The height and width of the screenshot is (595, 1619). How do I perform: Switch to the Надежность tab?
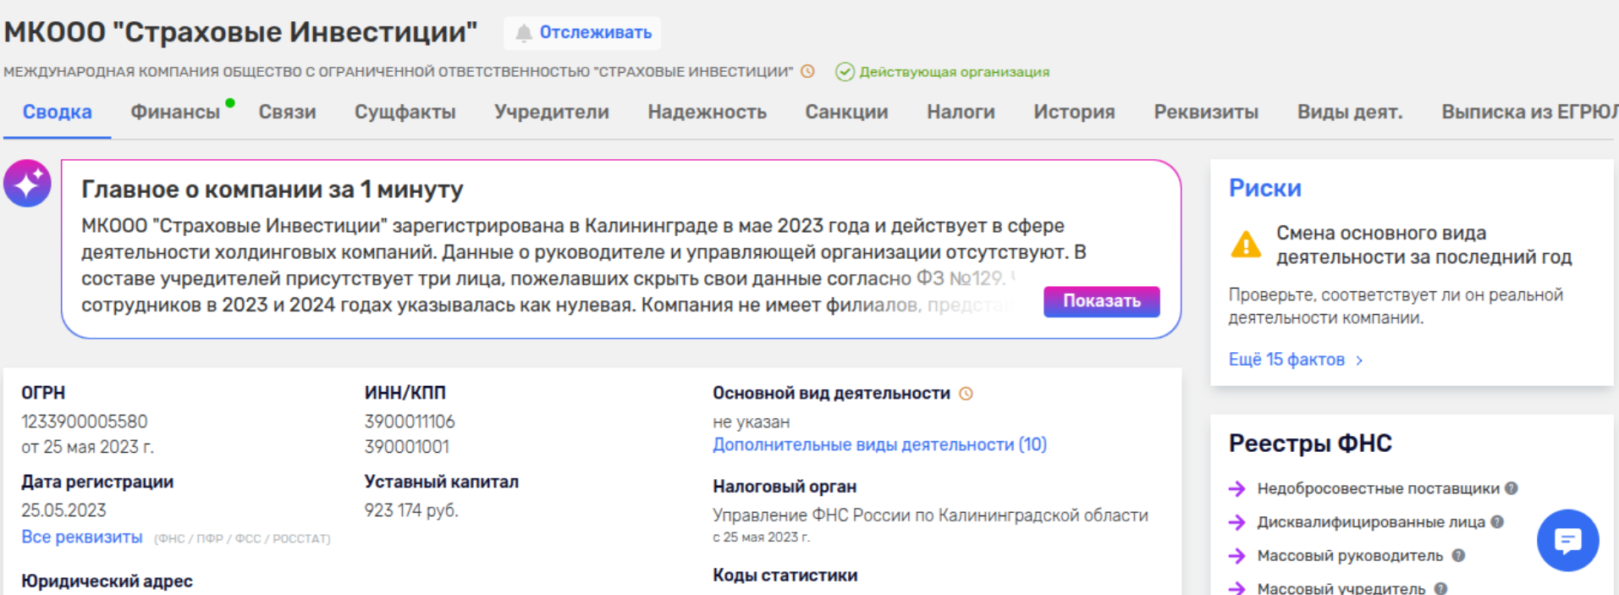708,112
